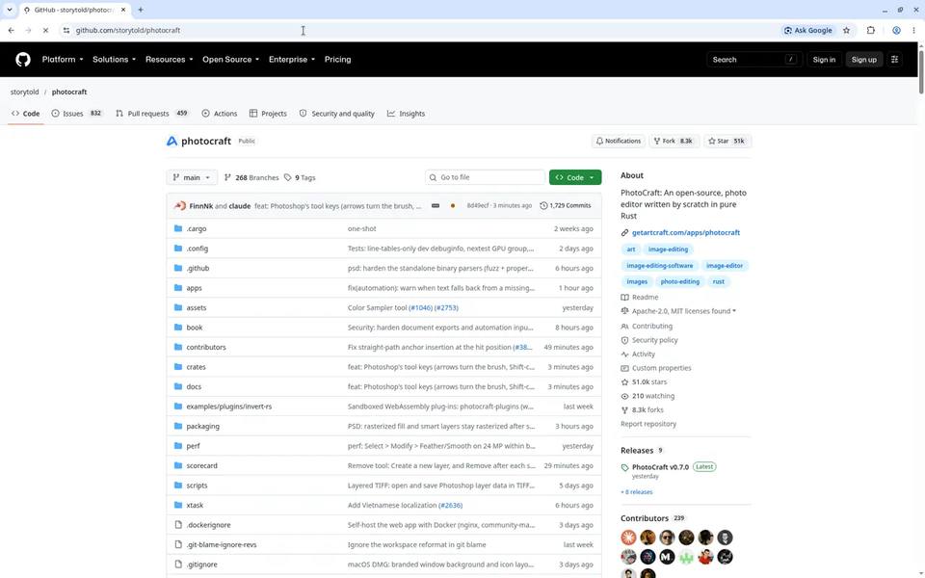Screen dimensions: 925x578
Task: Click the rust topic tag
Action: [x=718, y=281]
